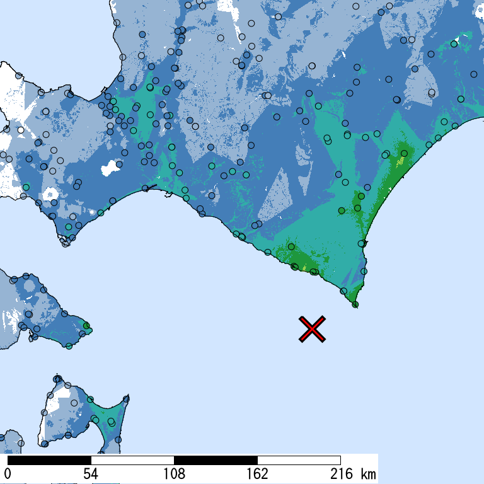Click the white-filled station circle near the left edge
The image size is (484, 484).
21,130
